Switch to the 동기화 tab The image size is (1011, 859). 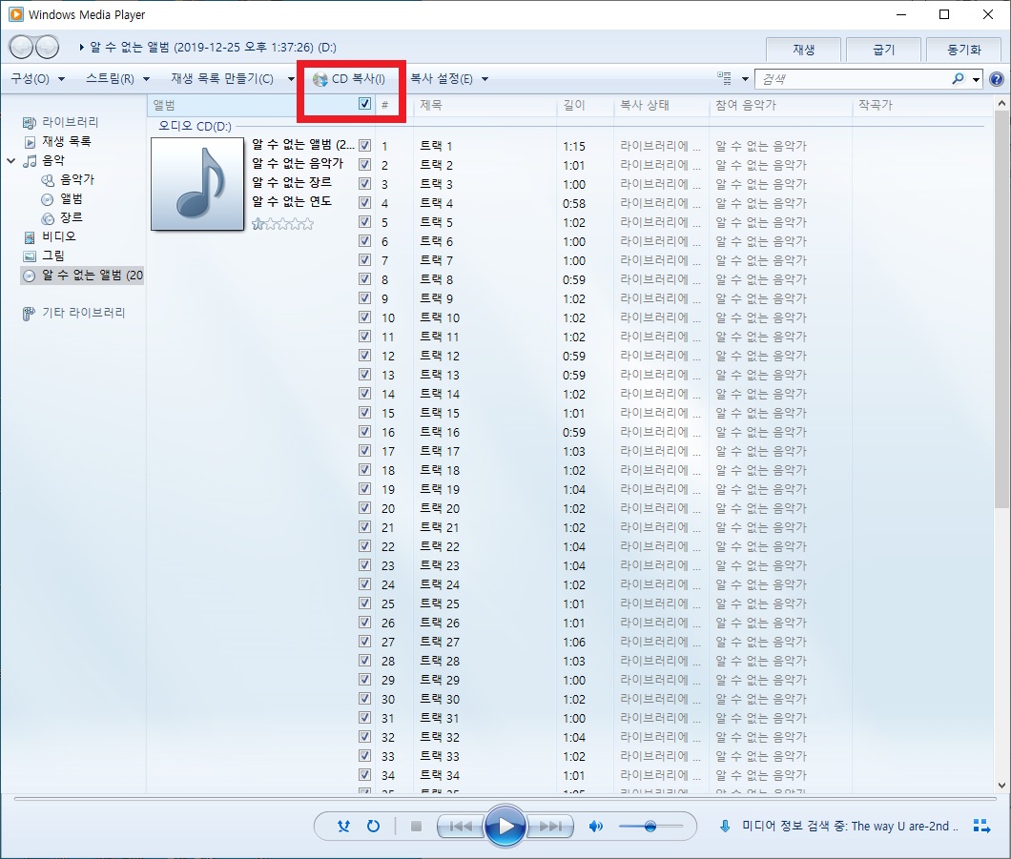(964, 50)
